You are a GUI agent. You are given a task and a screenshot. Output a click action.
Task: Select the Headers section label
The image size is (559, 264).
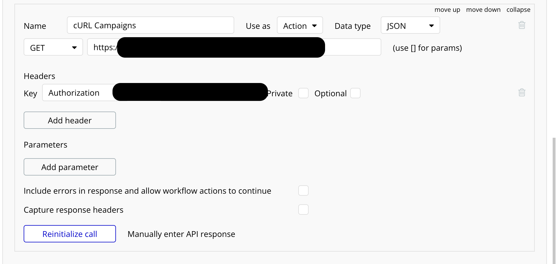point(40,76)
